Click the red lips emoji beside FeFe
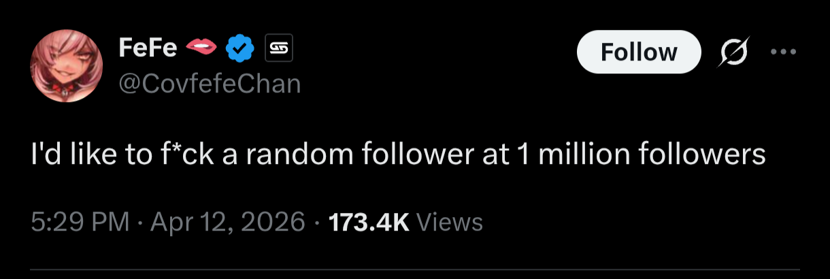830x279 pixels. coord(201,48)
